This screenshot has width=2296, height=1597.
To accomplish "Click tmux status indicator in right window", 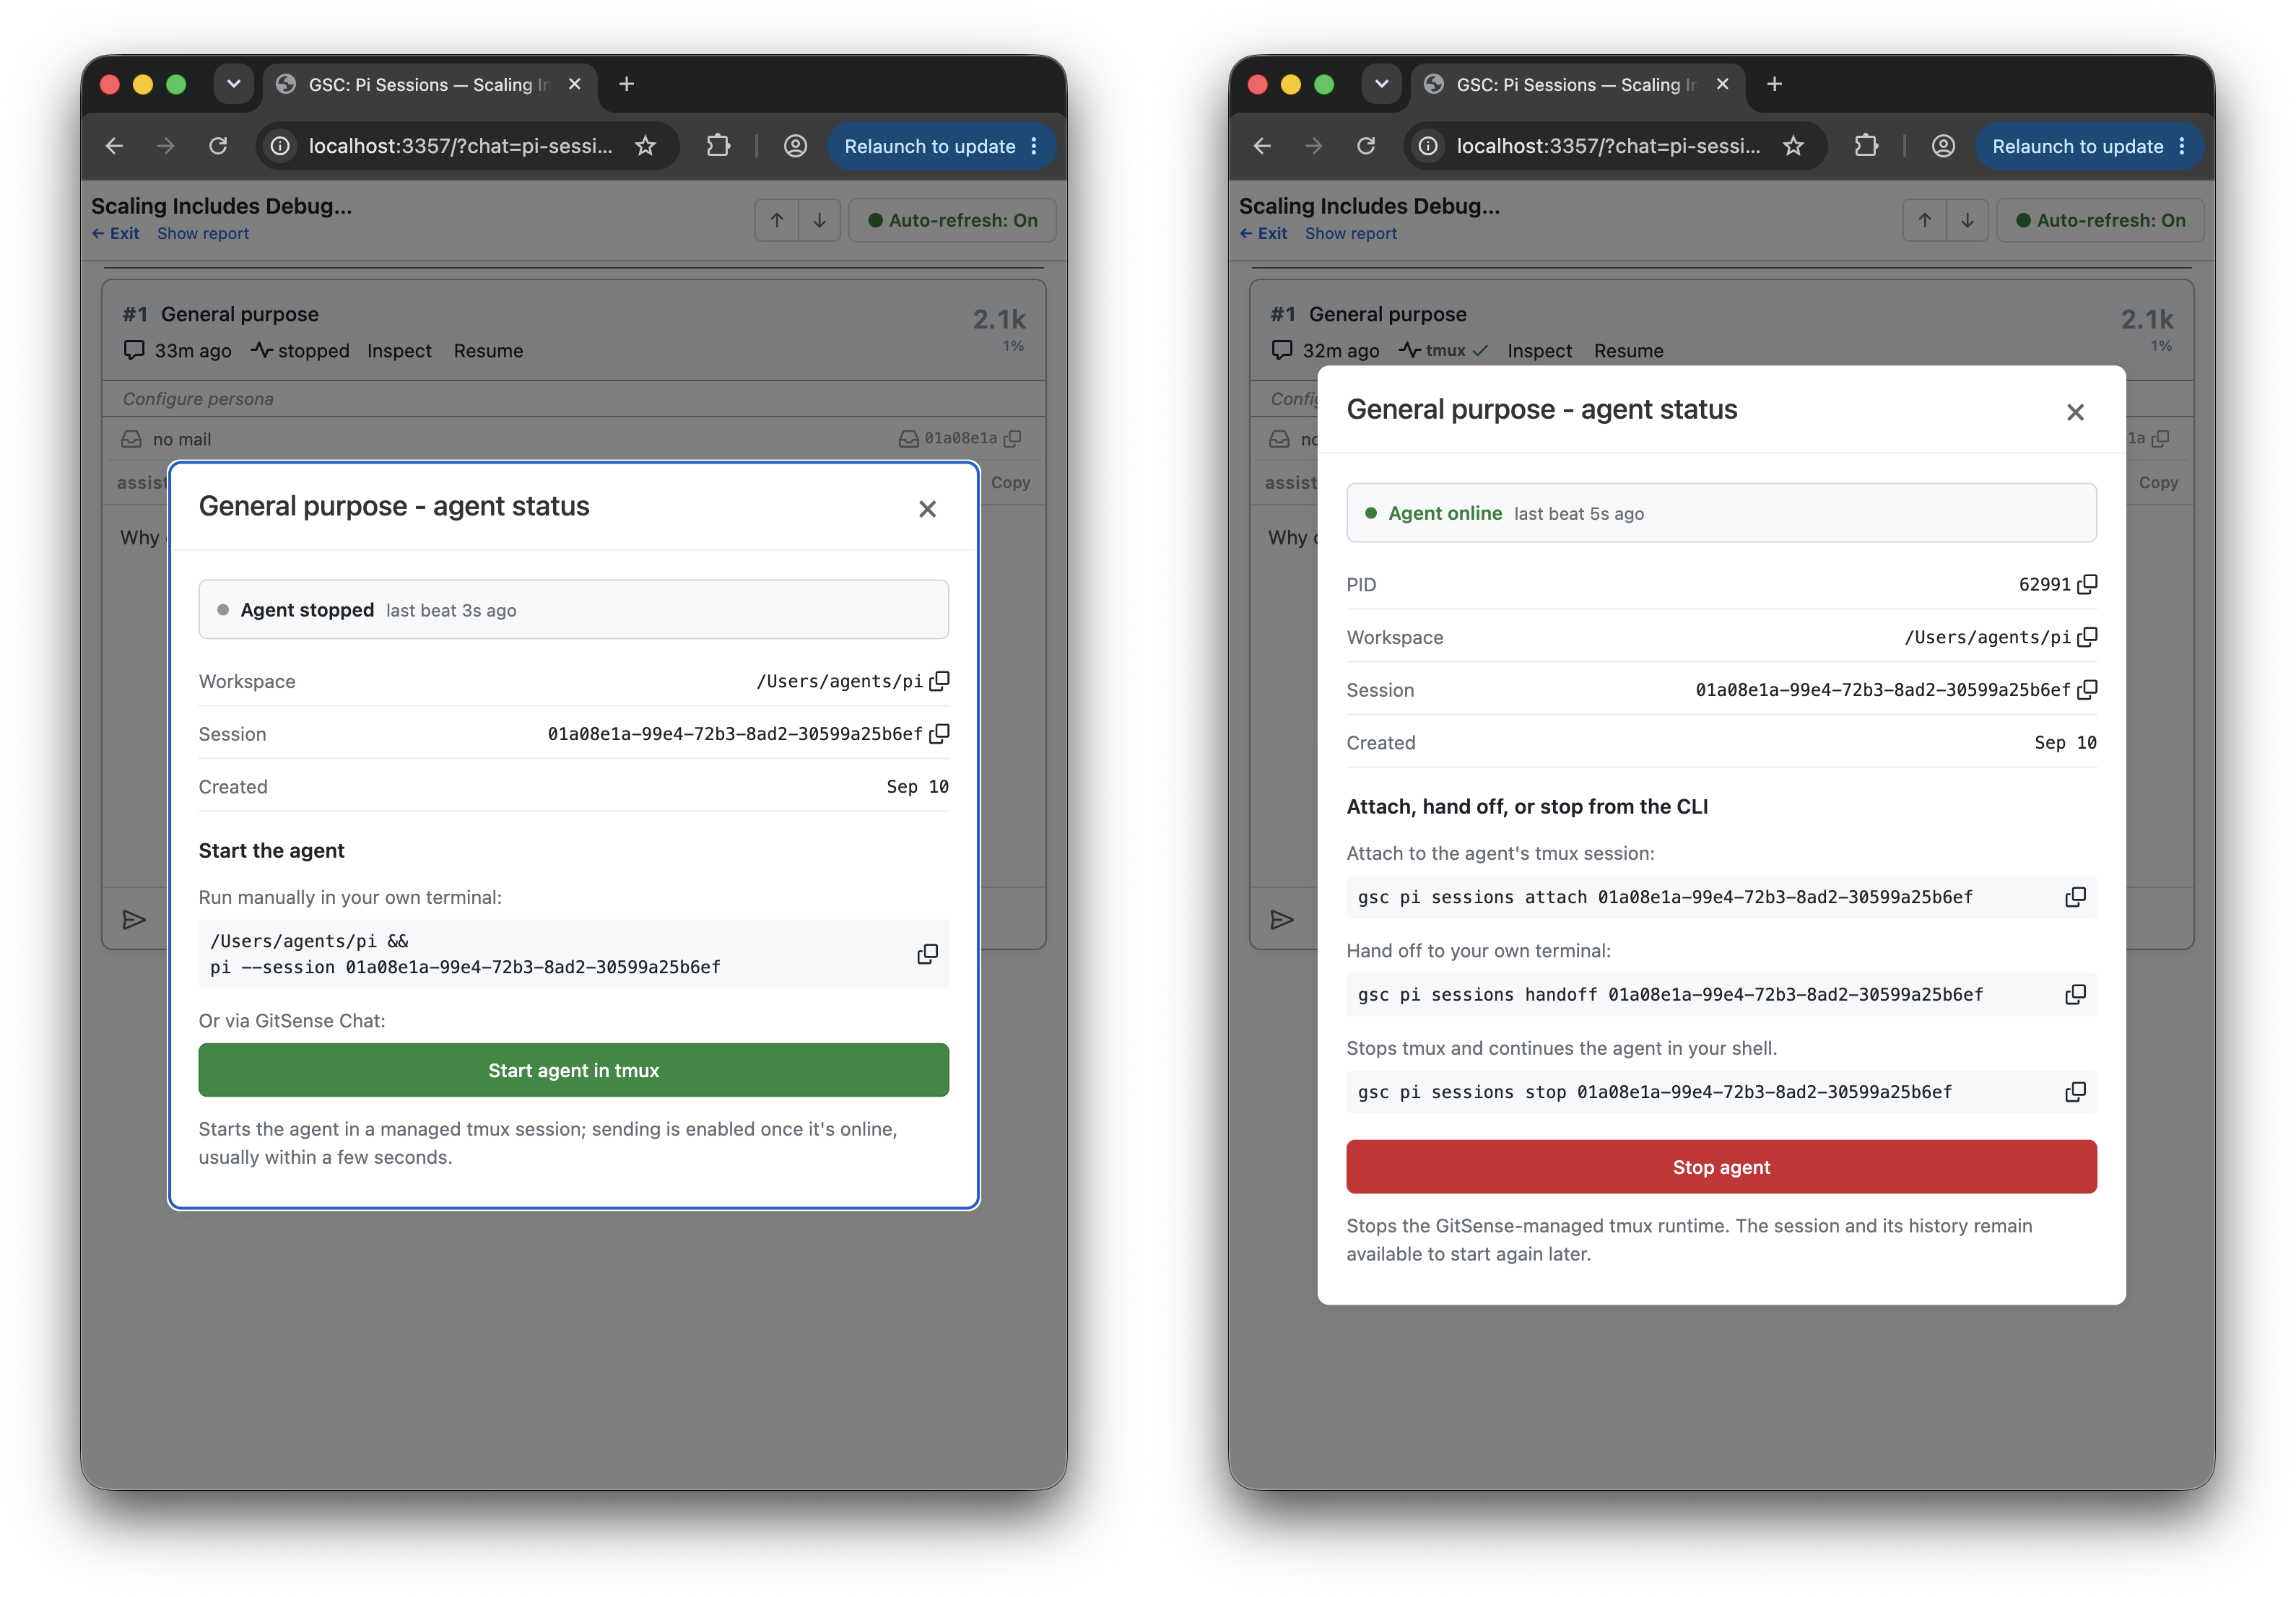I will tap(1444, 351).
